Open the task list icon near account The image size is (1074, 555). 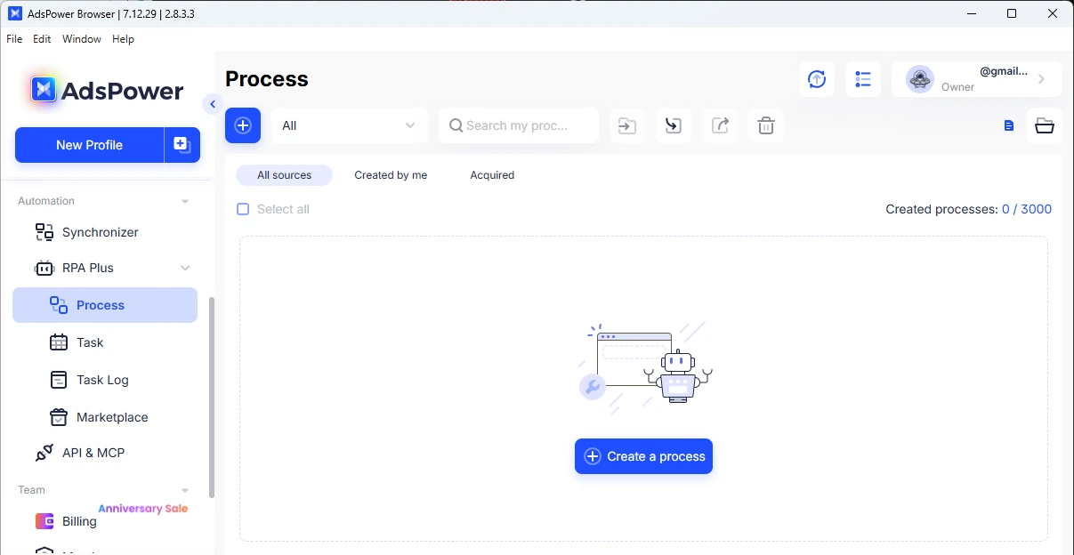(x=862, y=79)
